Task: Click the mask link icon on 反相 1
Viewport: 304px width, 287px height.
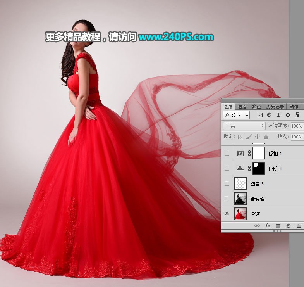Action: [x=249, y=153]
